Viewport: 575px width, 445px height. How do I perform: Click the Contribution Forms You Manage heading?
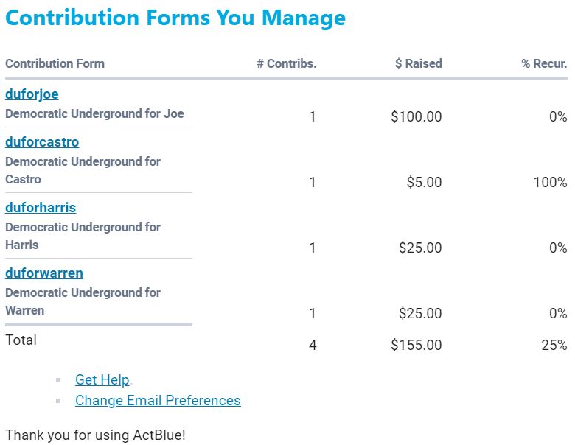pyautogui.click(x=175, y=18)
